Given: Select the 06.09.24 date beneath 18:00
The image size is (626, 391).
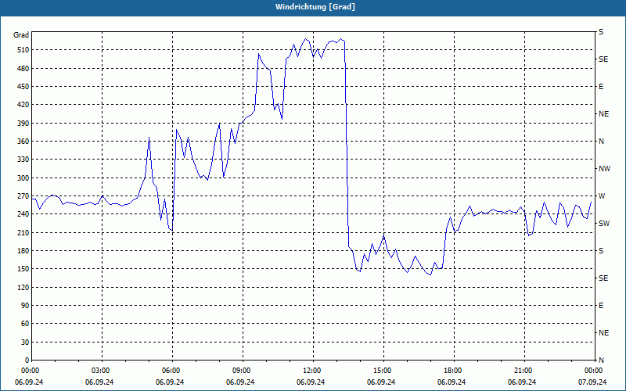Looking at the screenshot, I should pos(452,382).
